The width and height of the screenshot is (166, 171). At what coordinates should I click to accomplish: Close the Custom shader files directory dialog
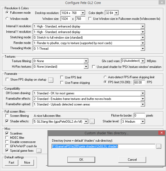tap(161, 133)
